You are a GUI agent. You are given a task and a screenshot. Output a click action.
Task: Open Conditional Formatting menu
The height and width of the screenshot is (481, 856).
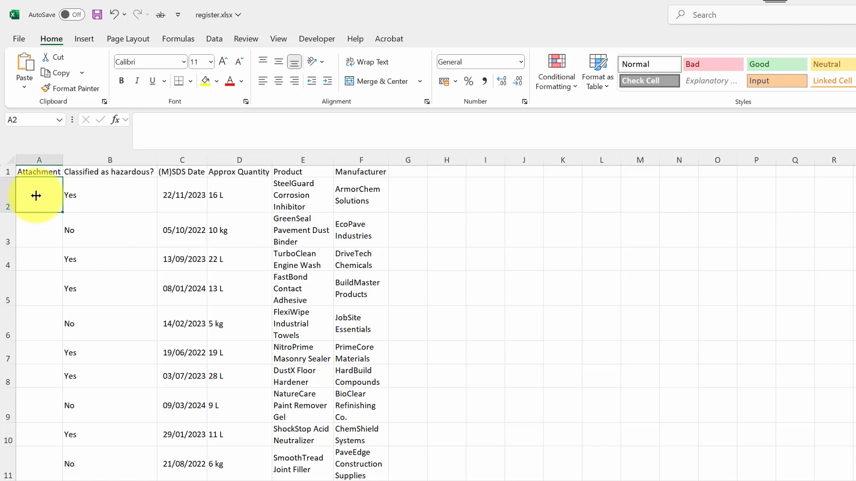tap(556, 72)
